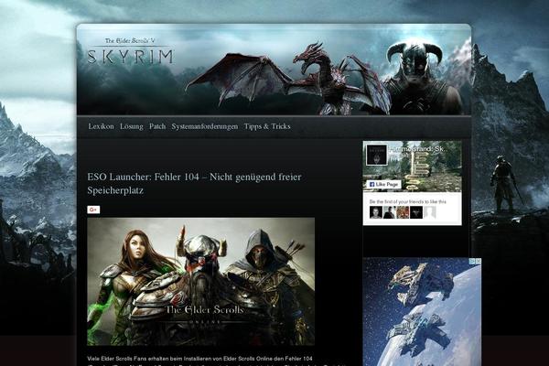This screenshot has width=549, height=366.
Task: Close the spaceship ad with its X icon
Action: point(478,262)
